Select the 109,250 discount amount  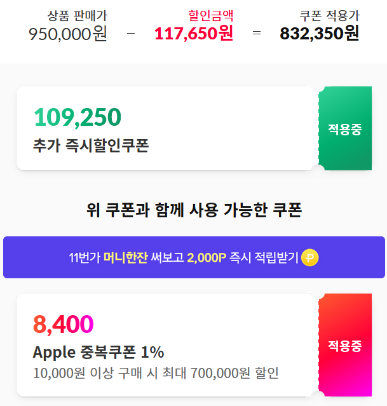(x=78, y=118)
